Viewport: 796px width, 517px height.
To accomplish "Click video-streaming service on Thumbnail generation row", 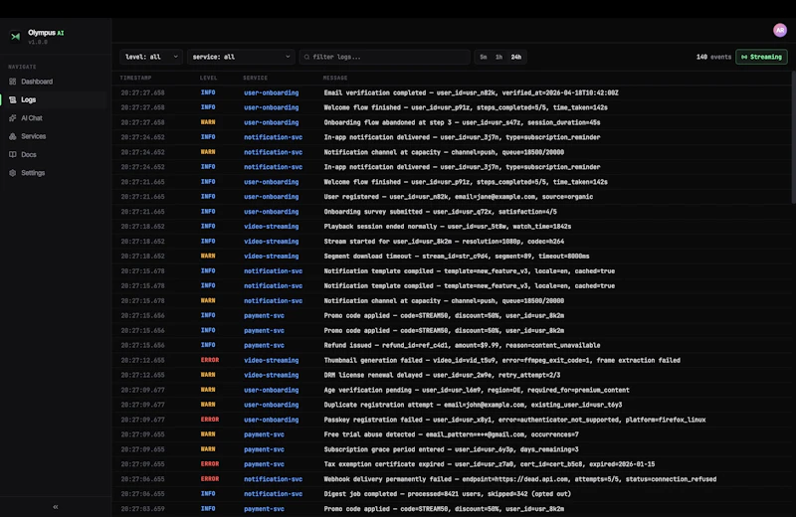I will click(271, 360).
